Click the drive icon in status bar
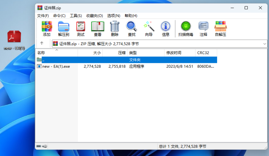This screenshot has height=156, width=269. (x=39, y=146)
